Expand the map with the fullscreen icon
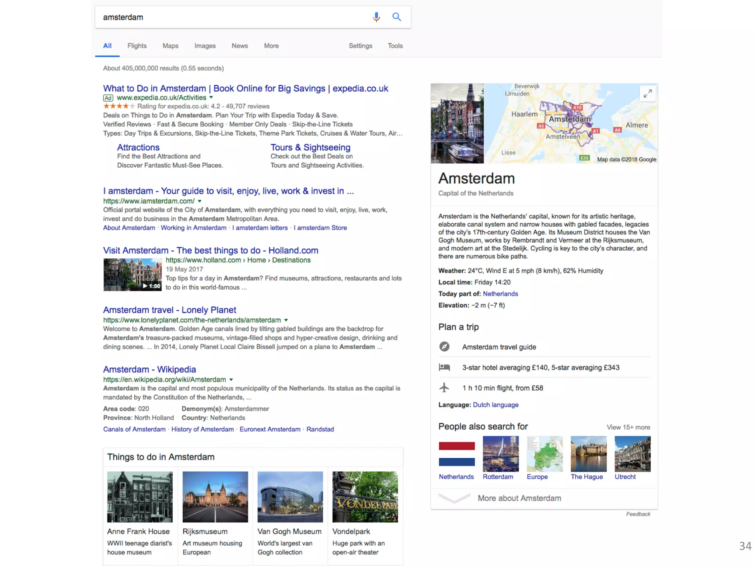 tap(648, 94)
